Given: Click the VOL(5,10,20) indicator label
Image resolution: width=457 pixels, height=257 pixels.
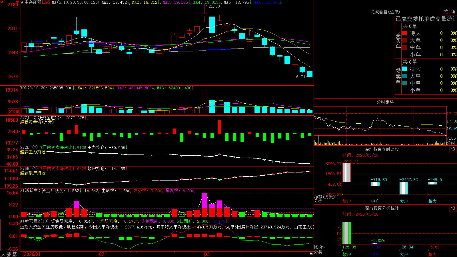Looking at the screenshot, I should (x=33, y=88).
